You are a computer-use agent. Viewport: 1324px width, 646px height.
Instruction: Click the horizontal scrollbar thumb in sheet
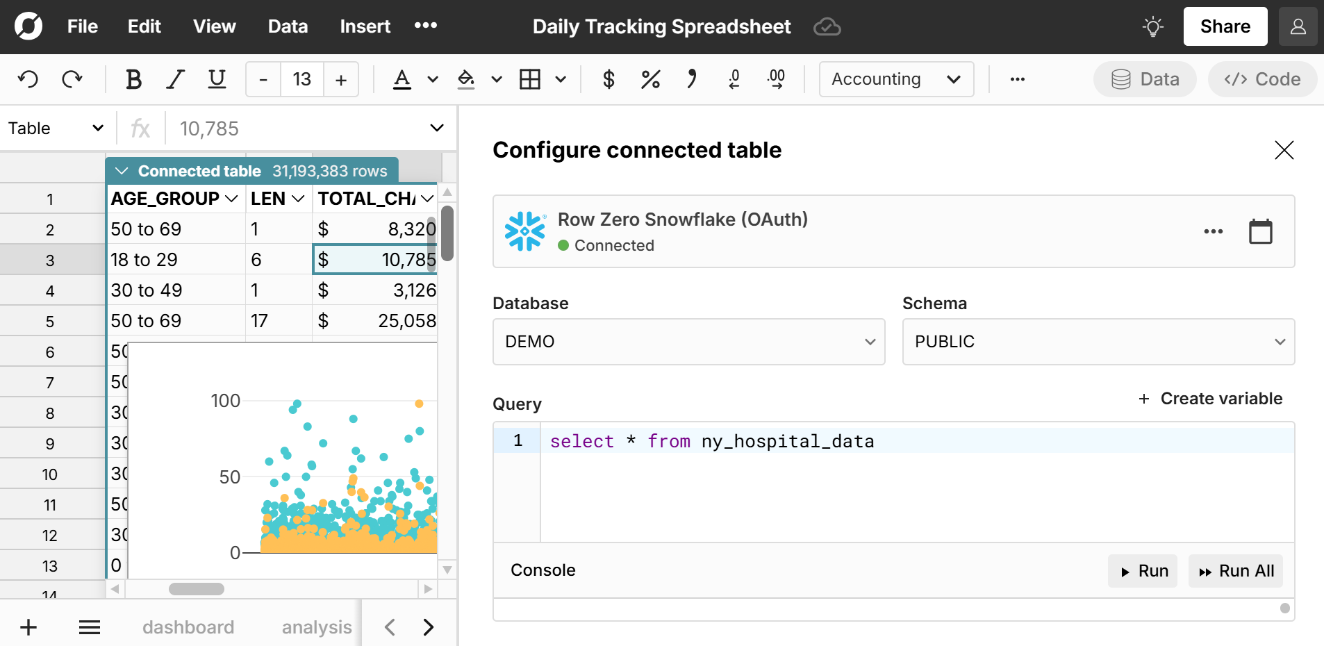(197, 589)
